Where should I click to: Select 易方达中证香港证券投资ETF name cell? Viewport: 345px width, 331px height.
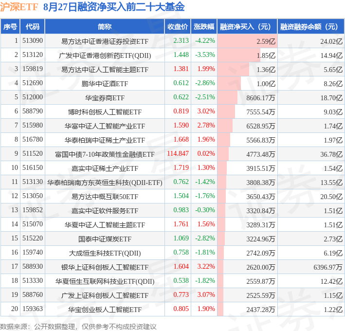click(x=105, y=41)
